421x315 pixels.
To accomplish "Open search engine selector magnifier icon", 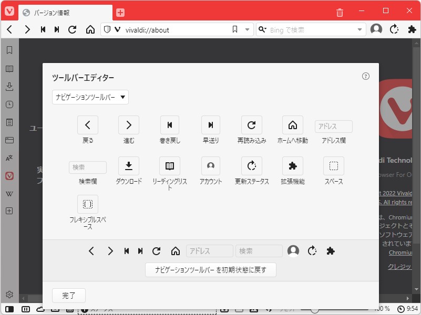I will click(x=262, y=29).
